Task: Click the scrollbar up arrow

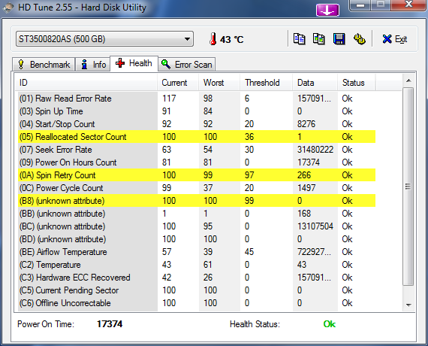Action: pos(408,80)
